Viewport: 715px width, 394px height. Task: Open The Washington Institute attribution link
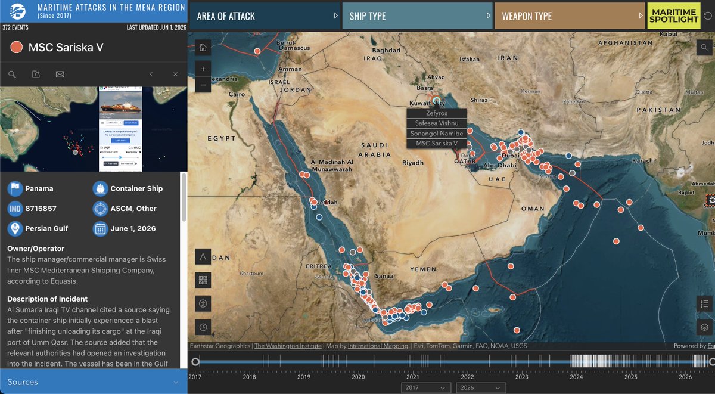click(287, 346)
